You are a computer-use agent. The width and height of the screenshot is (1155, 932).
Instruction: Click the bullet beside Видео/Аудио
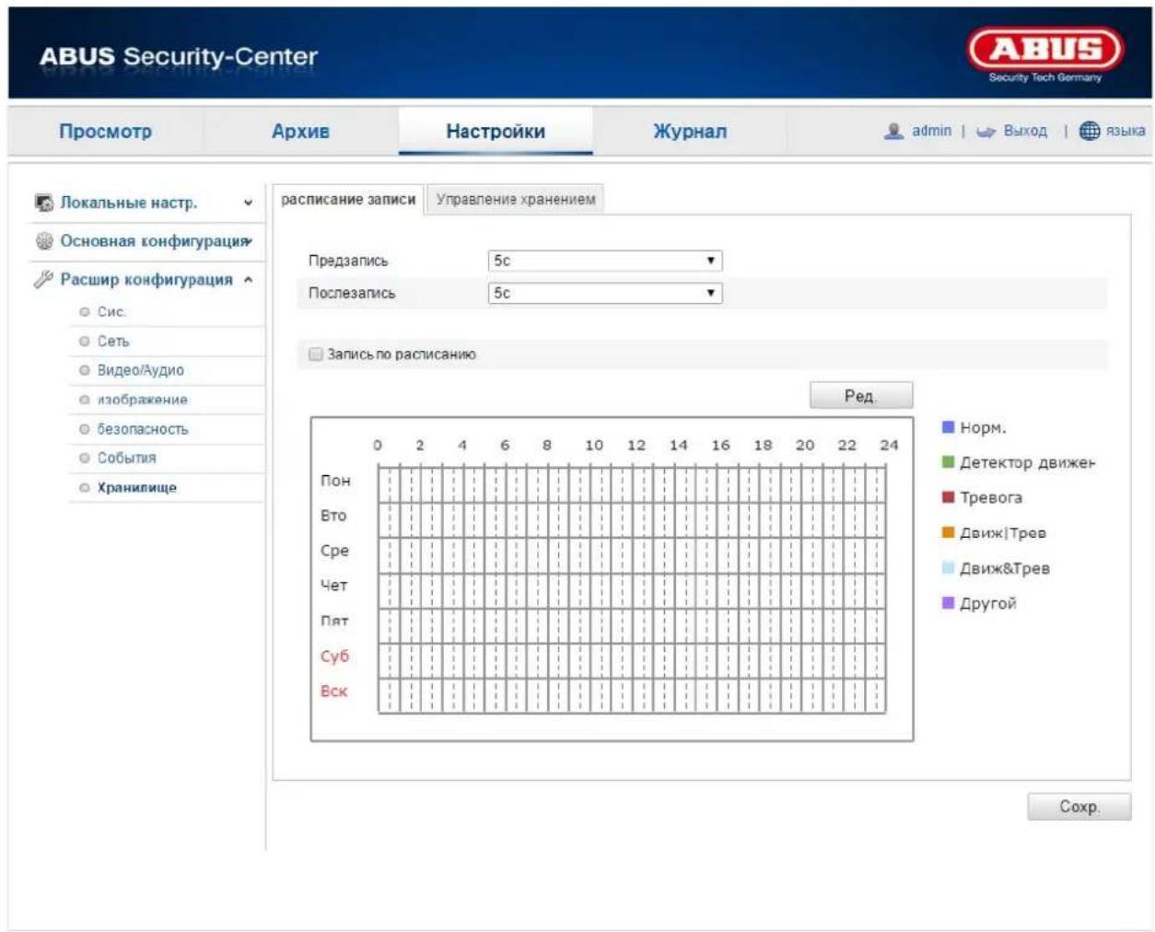point(85,370)
